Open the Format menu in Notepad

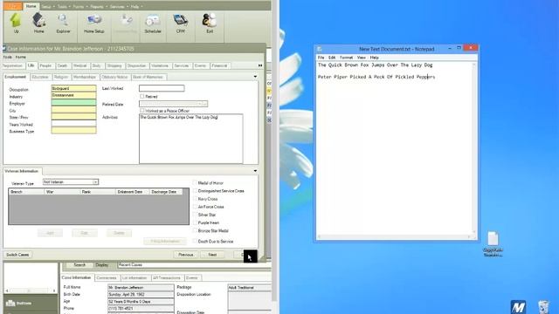[x=346, y=58]
